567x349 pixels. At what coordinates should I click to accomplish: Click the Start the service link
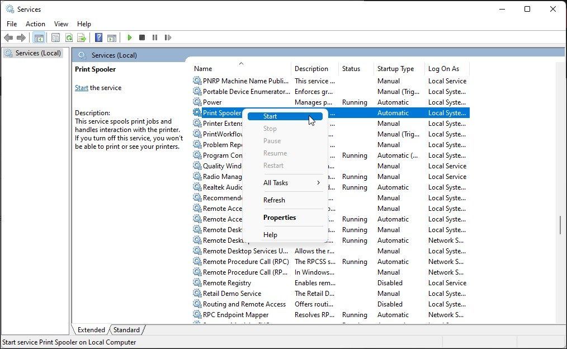81,87
